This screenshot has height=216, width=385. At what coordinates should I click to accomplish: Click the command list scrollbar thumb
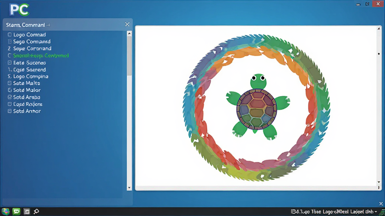[x=129, y=56]
